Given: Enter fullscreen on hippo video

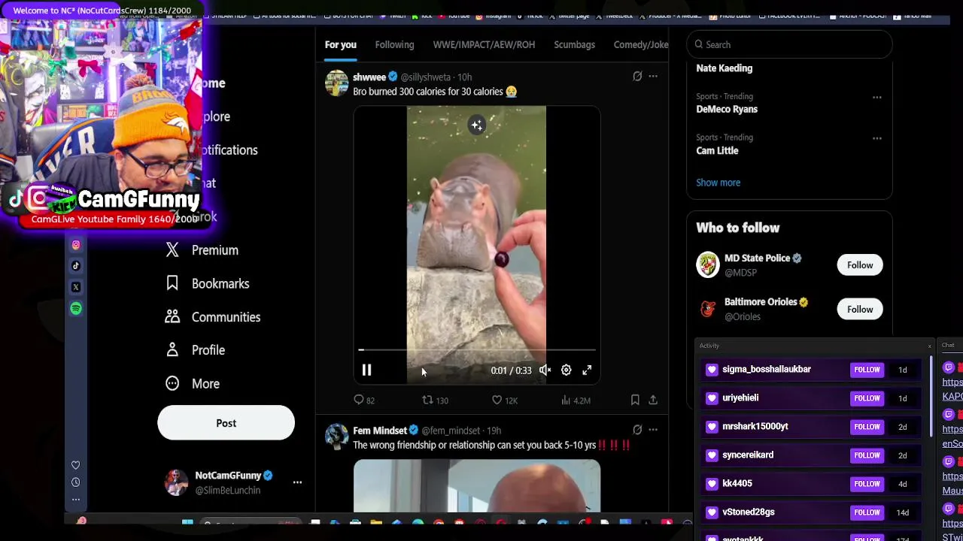Looking at the screenshot, I should (x=587, y=370).
